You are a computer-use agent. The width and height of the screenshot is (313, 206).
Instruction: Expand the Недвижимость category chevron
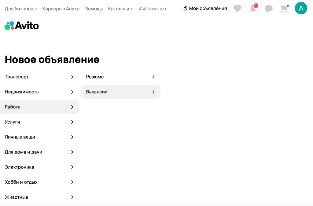(72, 92)
